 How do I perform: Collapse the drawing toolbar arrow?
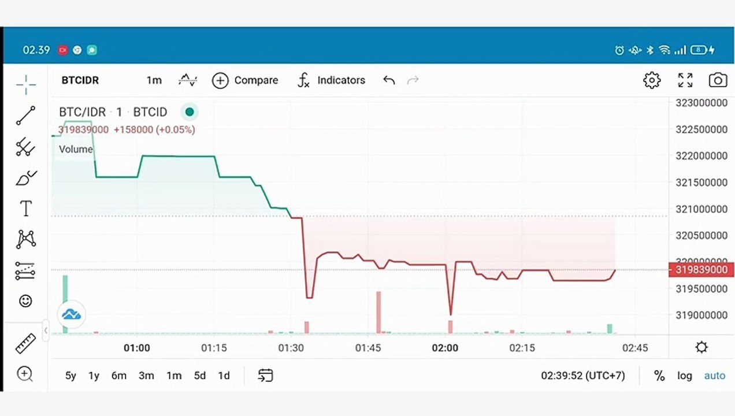tap(46, 330)
